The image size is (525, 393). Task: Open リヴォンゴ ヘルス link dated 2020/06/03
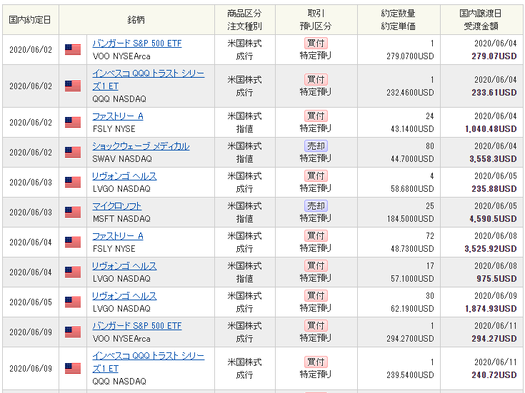click(x=124, y=176)
